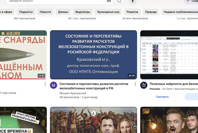Open title Полезные нейросети для бизнеса

click(x=174, y=84)
